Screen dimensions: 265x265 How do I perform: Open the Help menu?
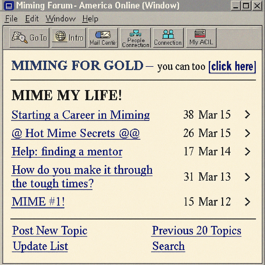pos(90,19)
